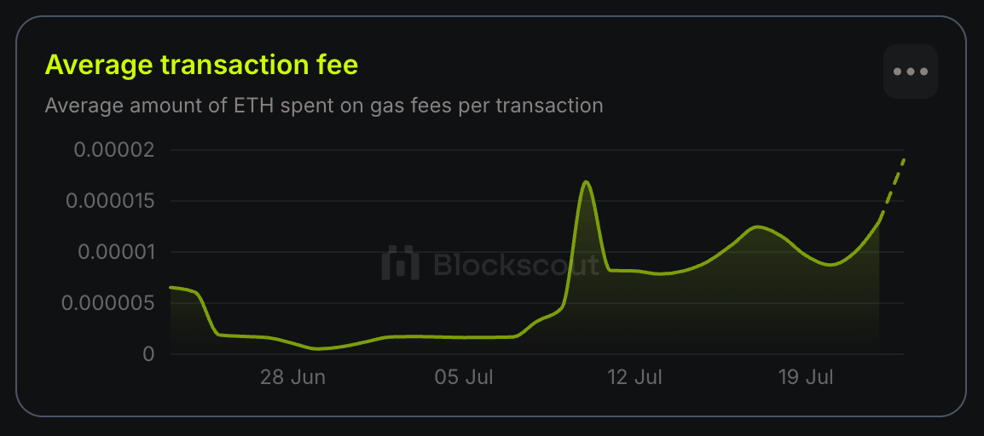Click the tallest fee spike peak near 10 Jul

coord(586,181)
